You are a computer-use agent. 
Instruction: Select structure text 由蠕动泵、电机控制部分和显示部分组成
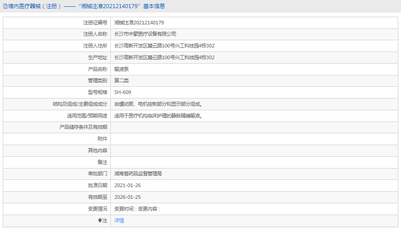158,104
